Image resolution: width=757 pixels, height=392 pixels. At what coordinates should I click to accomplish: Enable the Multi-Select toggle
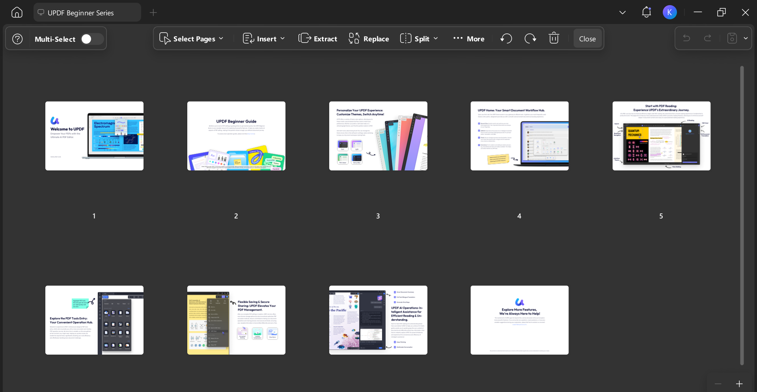tap(92, 39)
